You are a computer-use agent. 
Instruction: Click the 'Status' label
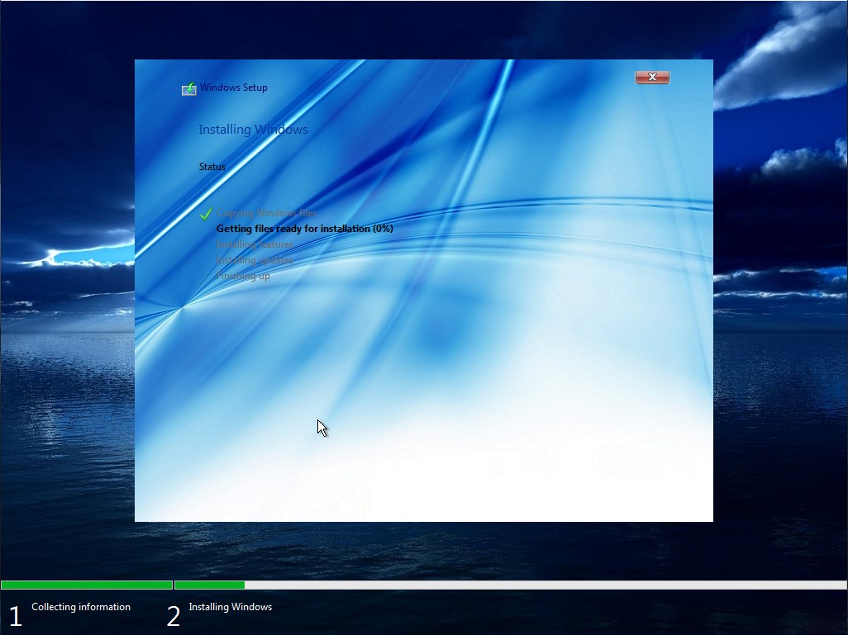tap(212, 167)
